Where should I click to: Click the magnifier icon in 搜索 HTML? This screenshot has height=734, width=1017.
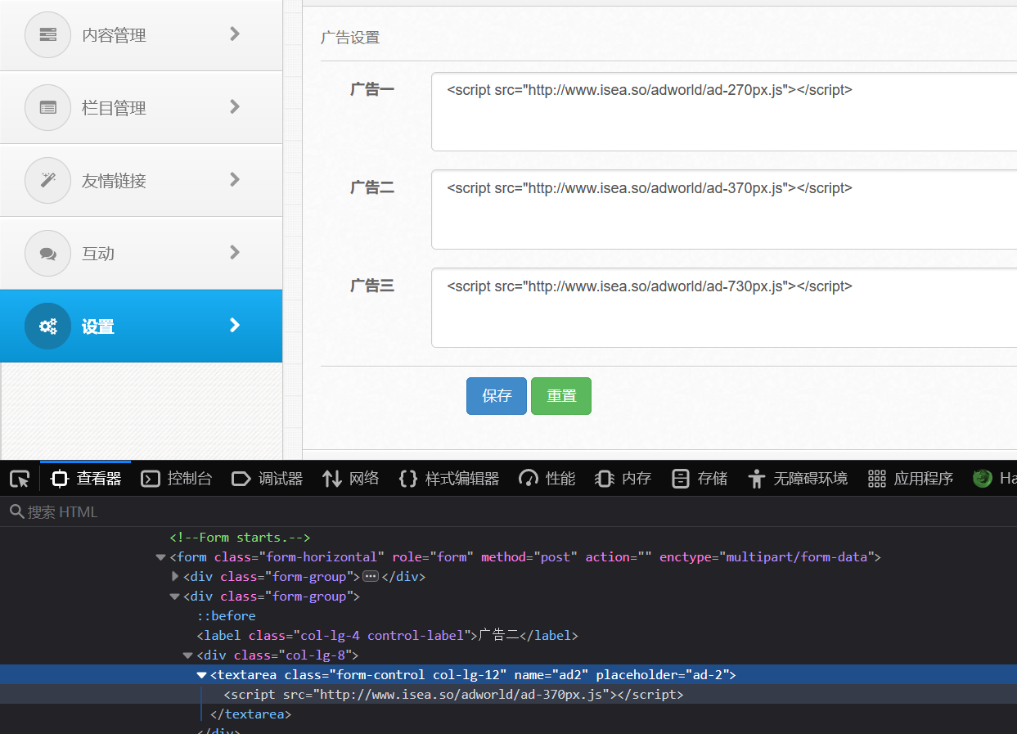[16, 511]
